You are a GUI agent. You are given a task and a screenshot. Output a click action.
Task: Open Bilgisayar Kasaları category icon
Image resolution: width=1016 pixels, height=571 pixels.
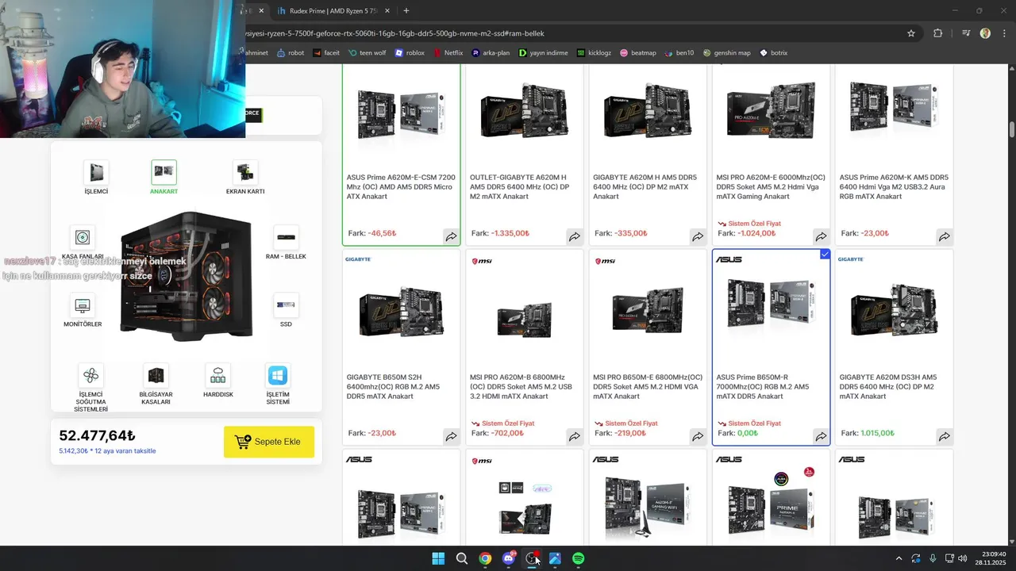tap(156, 375)
